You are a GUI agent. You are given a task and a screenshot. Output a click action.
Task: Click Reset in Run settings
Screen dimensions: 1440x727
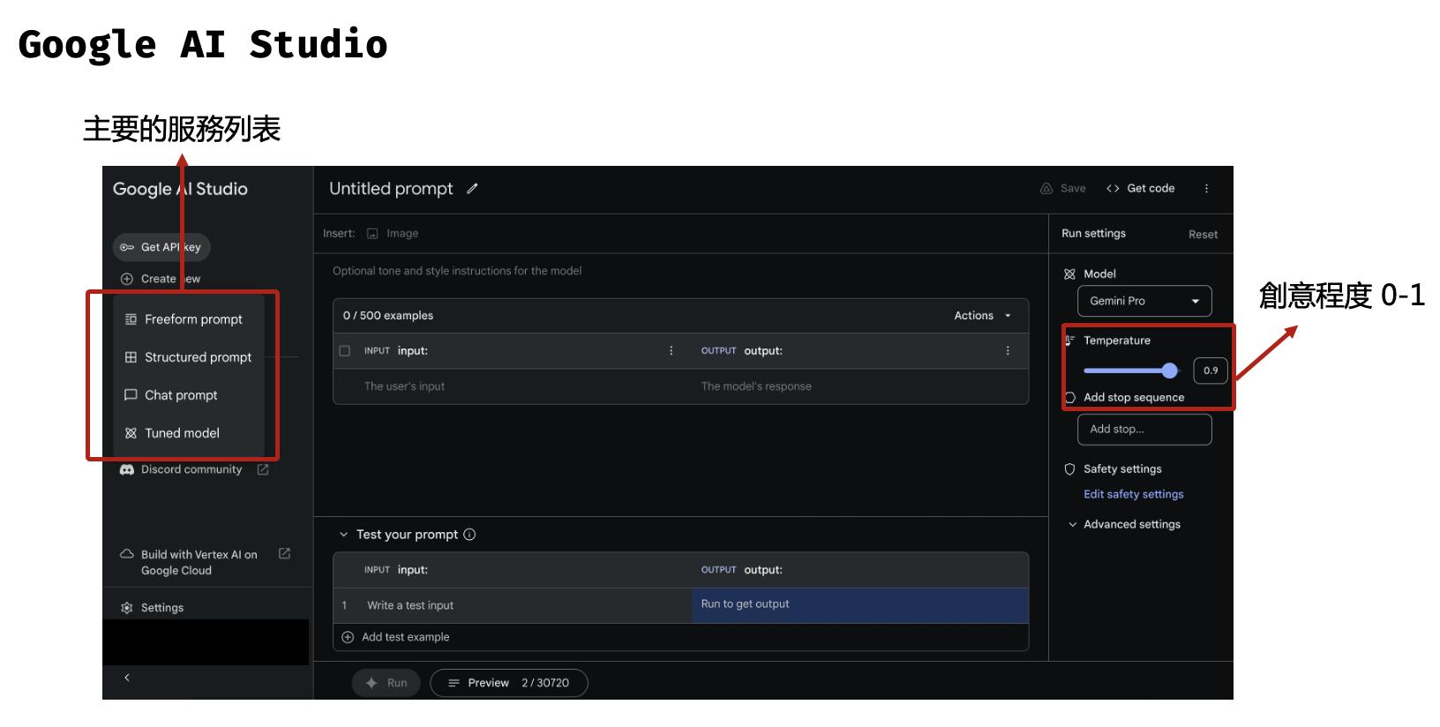(1203, 235)
